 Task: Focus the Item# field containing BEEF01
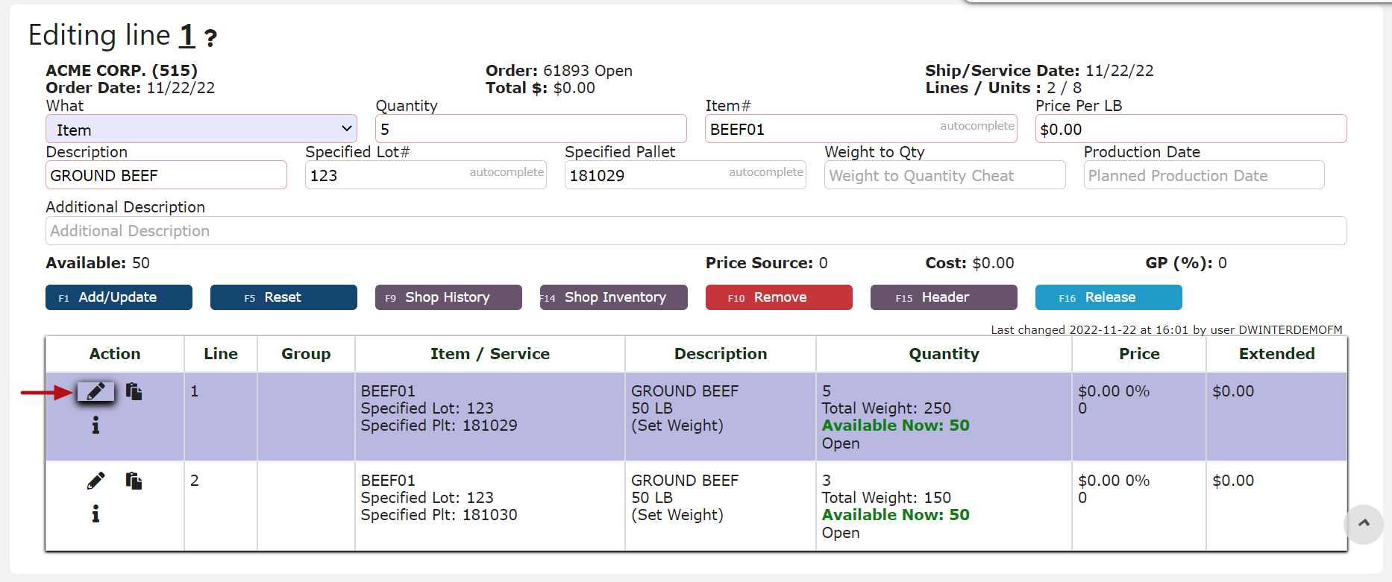(821, 130)
